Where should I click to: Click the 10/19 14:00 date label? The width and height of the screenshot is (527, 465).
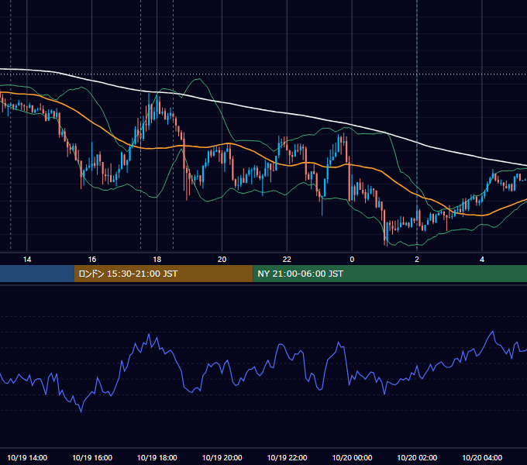pyautogui.click(x=27, y=457)
